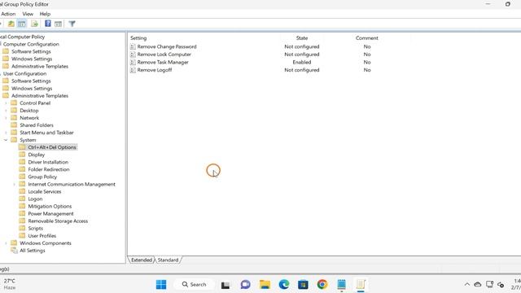Show hidden tray icons chevron
The width and height of the screenshot is (521, 293).
(x=466, y=284)
